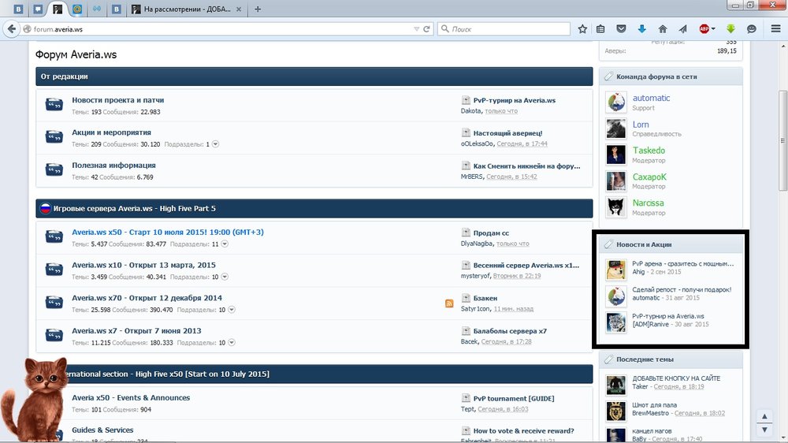Go to the Firefox home page icon

(x=662, y=29)
